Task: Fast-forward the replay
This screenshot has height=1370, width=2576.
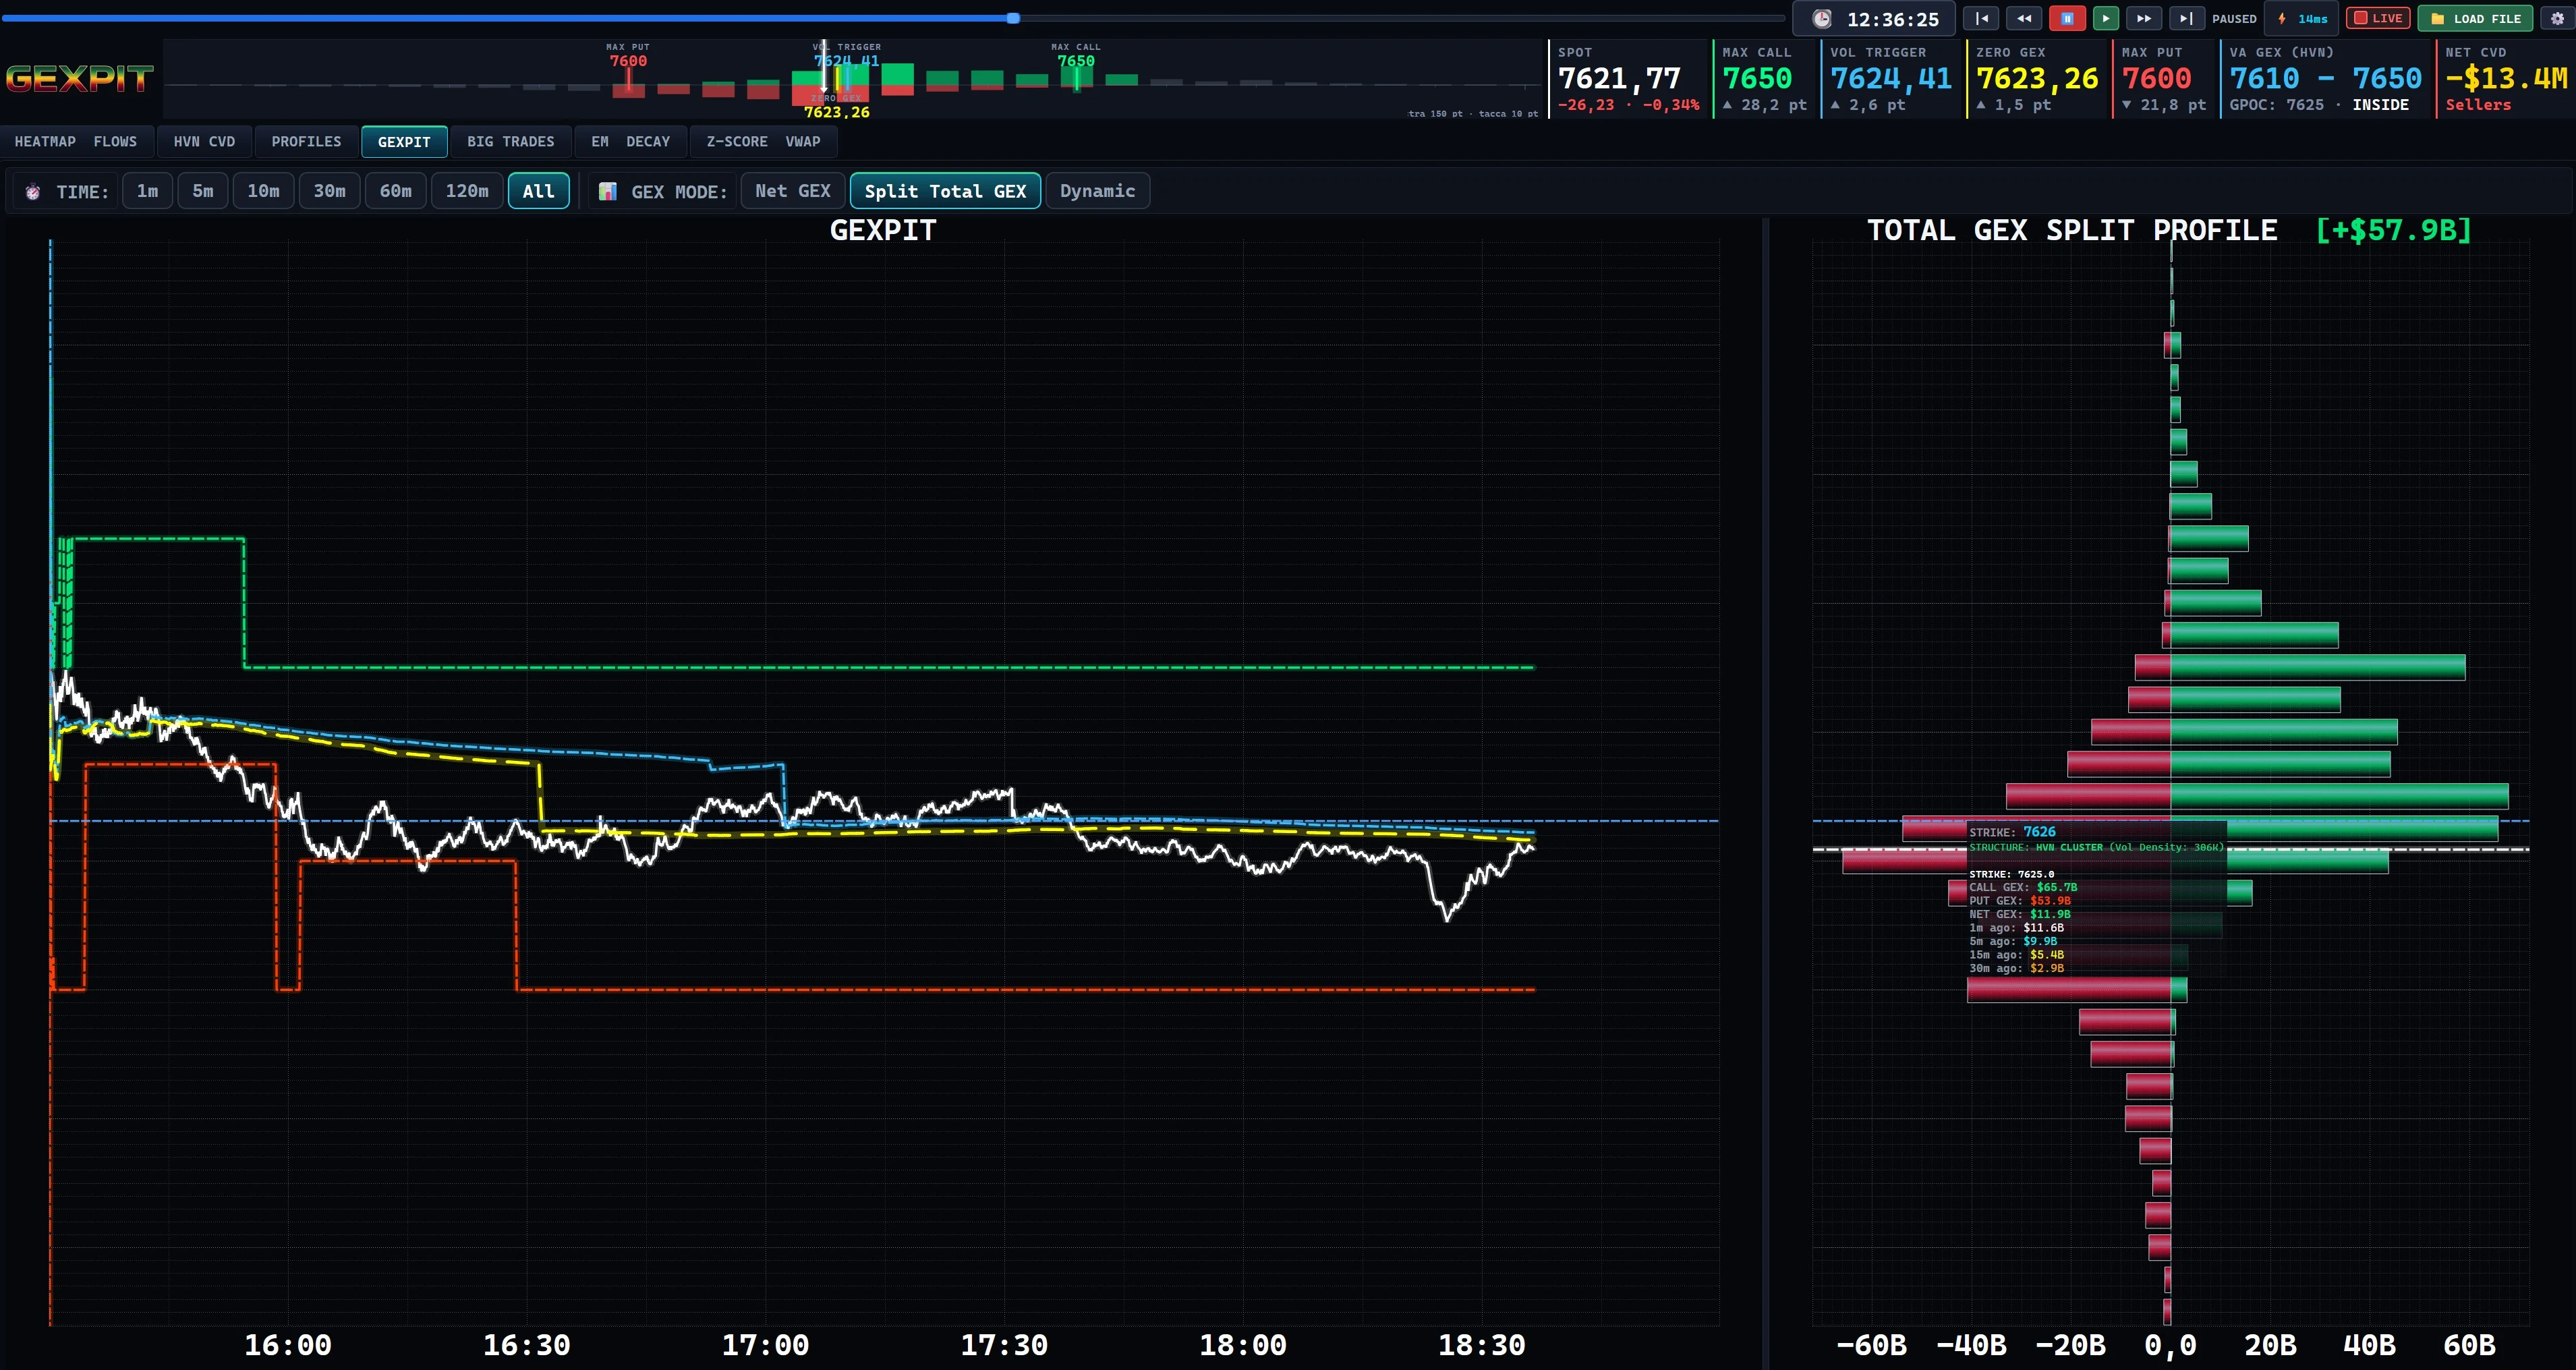Action: coord(2143,18)
